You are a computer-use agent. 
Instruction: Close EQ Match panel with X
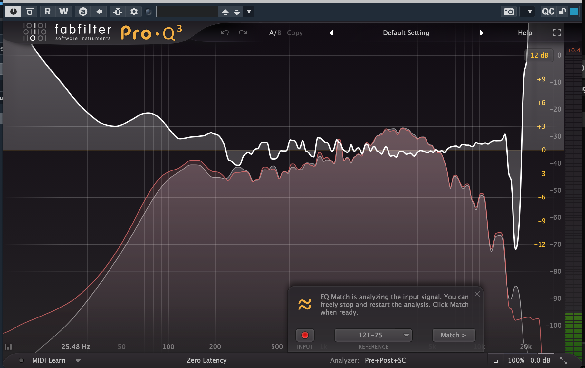pos(477,294)
